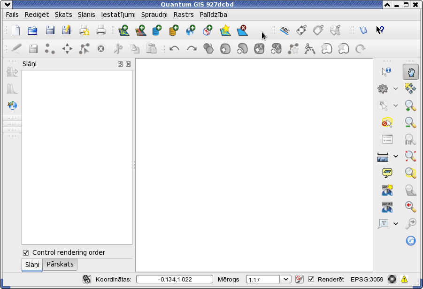Click the Koordinātas input field
The width and height of the screenshot is (423, 289).
coord(175,279)
